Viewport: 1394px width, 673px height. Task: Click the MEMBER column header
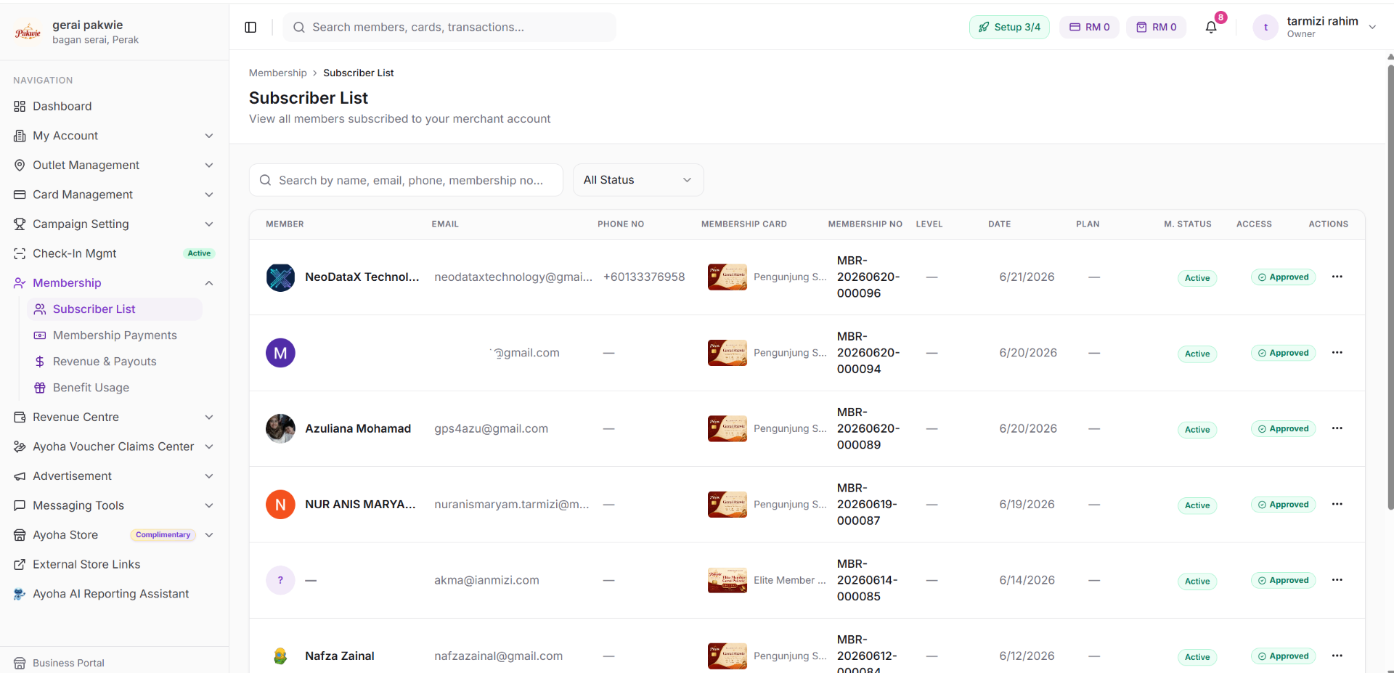pos(285,224)
